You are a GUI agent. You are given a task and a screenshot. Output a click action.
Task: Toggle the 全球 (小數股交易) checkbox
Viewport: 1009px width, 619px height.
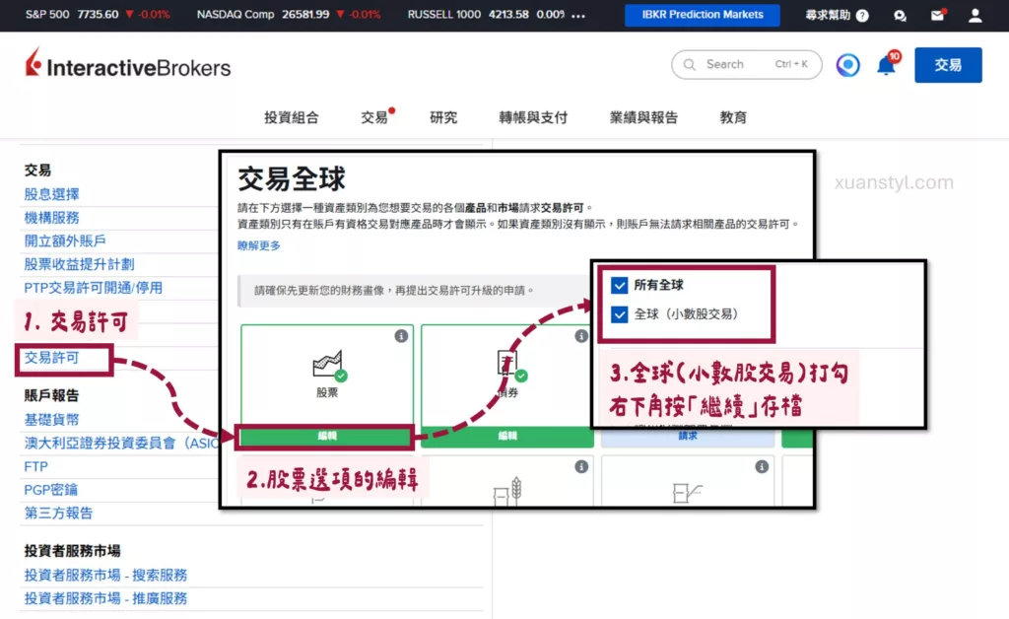click(x=619, y=314)
